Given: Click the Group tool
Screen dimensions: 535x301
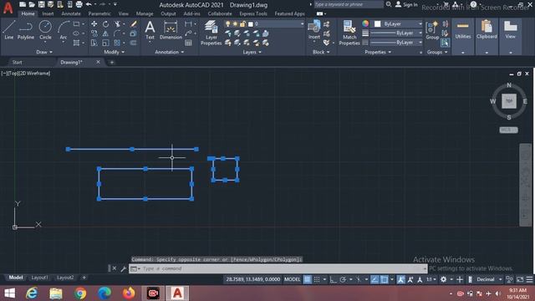Looking at the screenshot, I should pos(432,30).
